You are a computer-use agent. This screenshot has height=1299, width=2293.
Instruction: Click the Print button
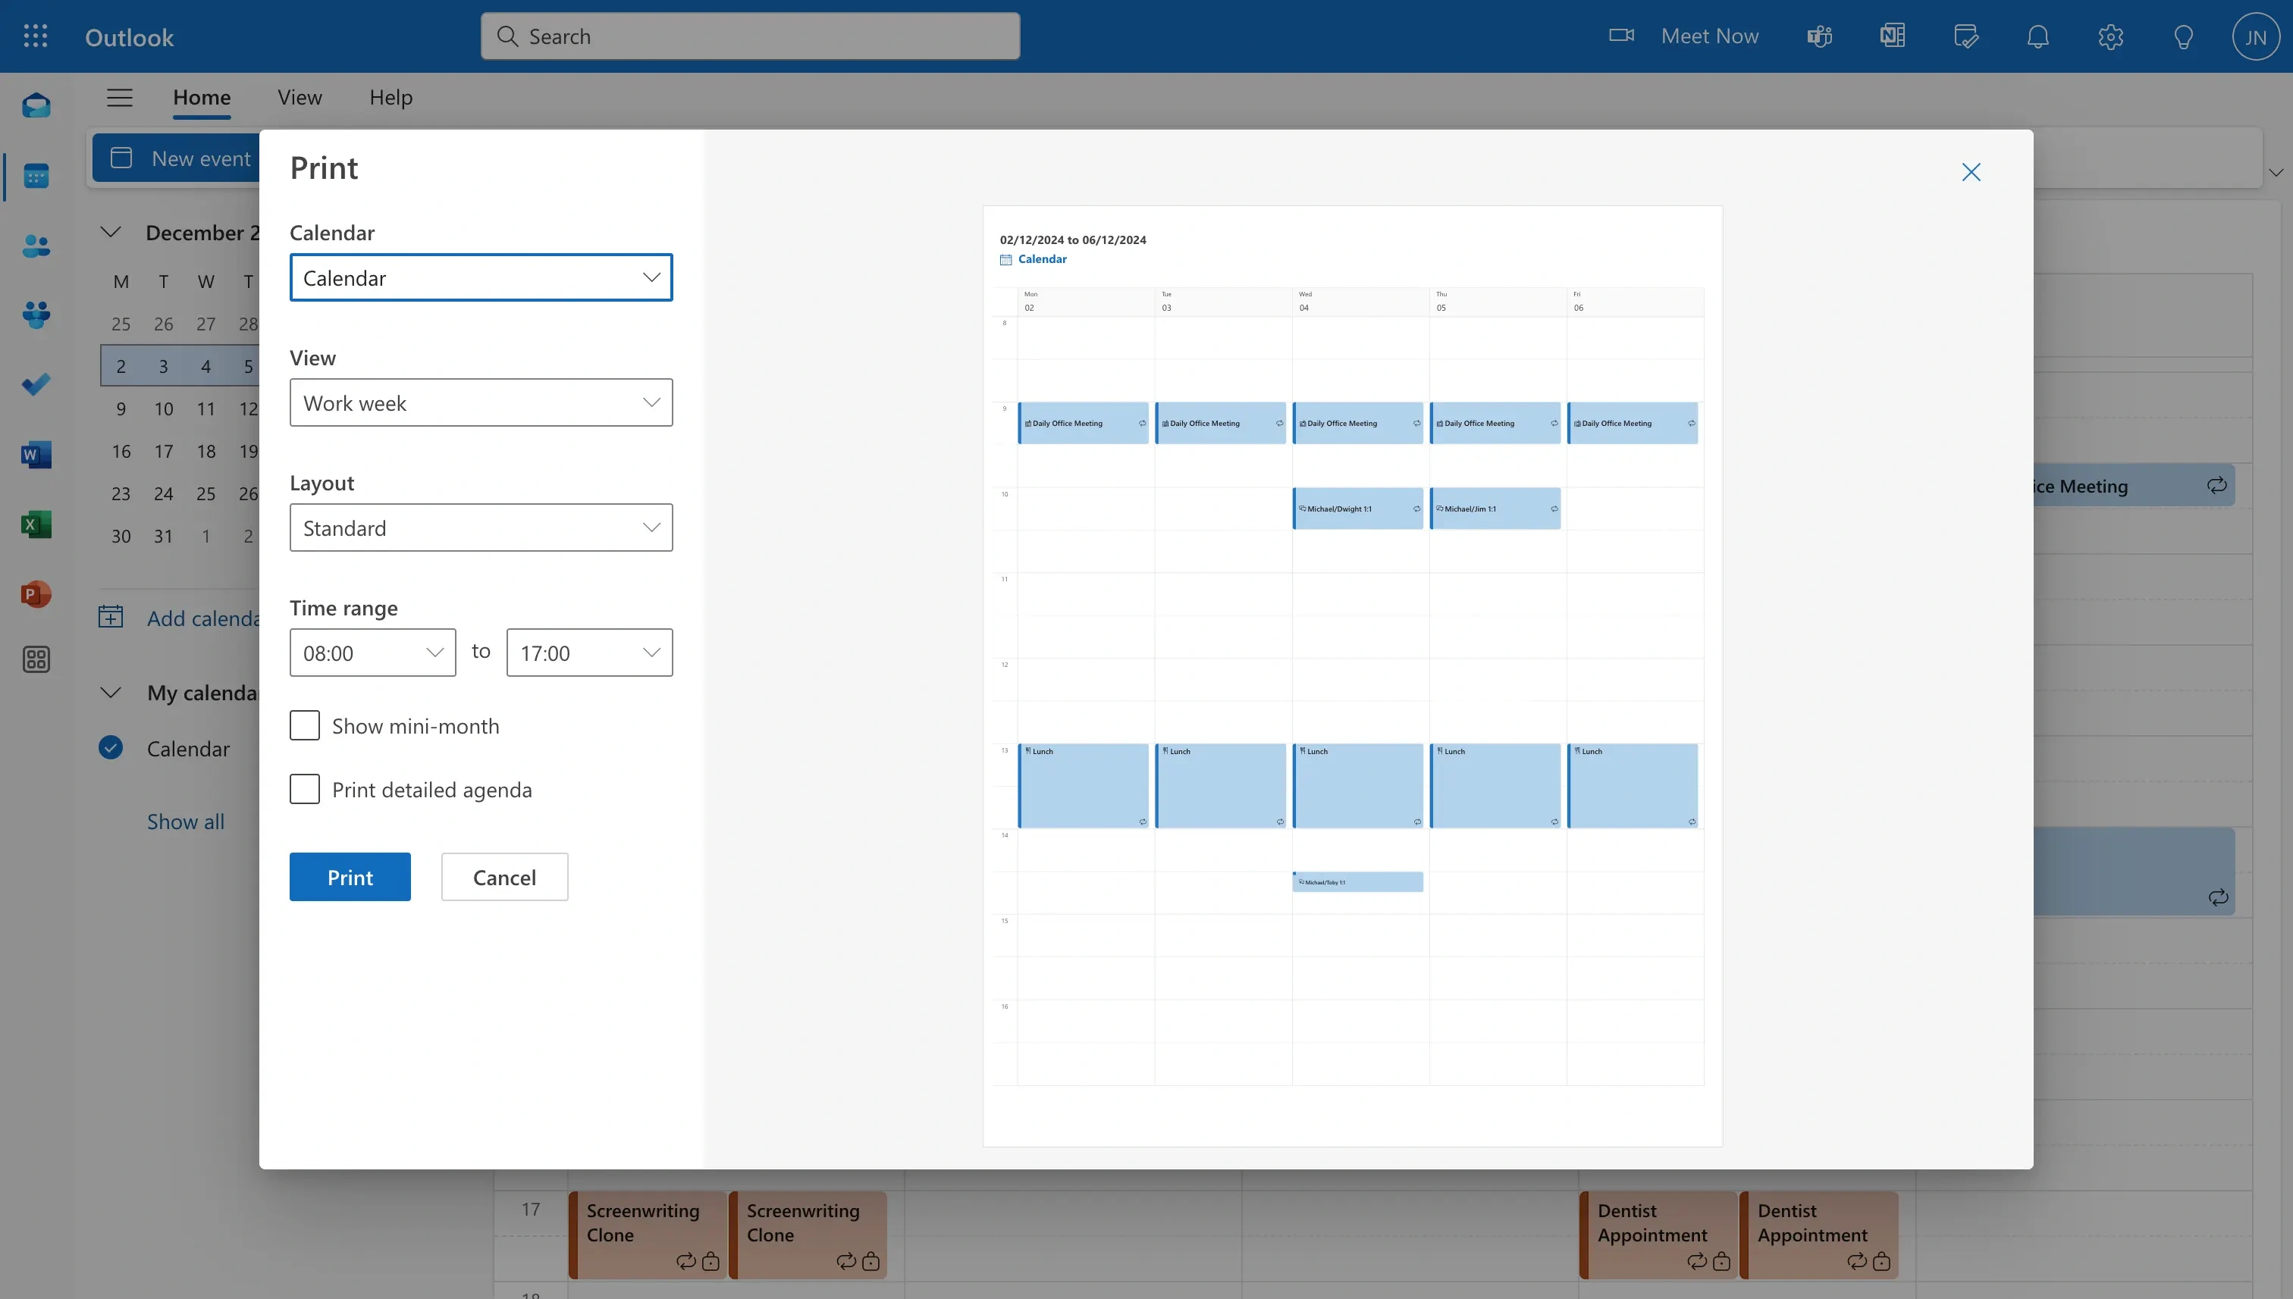click(348, 877)
